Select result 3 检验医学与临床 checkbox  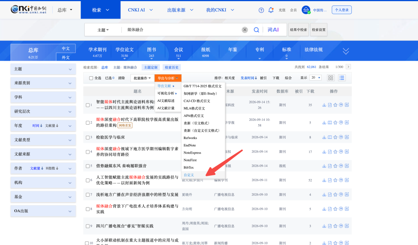[87, 137]
